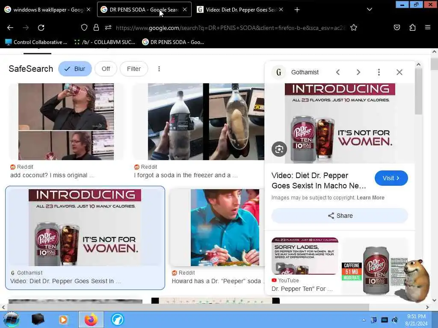Expand the list all tabs chevron
Image resolution: width=438 pixels, height=328 pixels.
(369, 9)
